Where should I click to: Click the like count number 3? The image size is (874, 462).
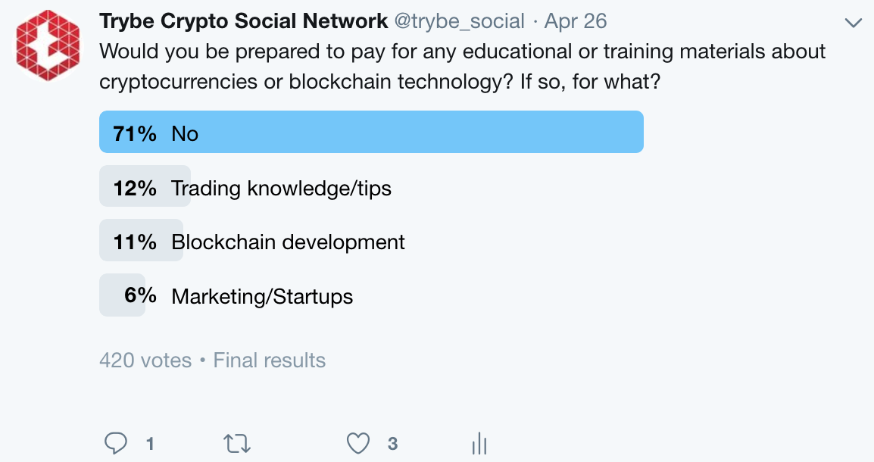click(x=392, y=444)
